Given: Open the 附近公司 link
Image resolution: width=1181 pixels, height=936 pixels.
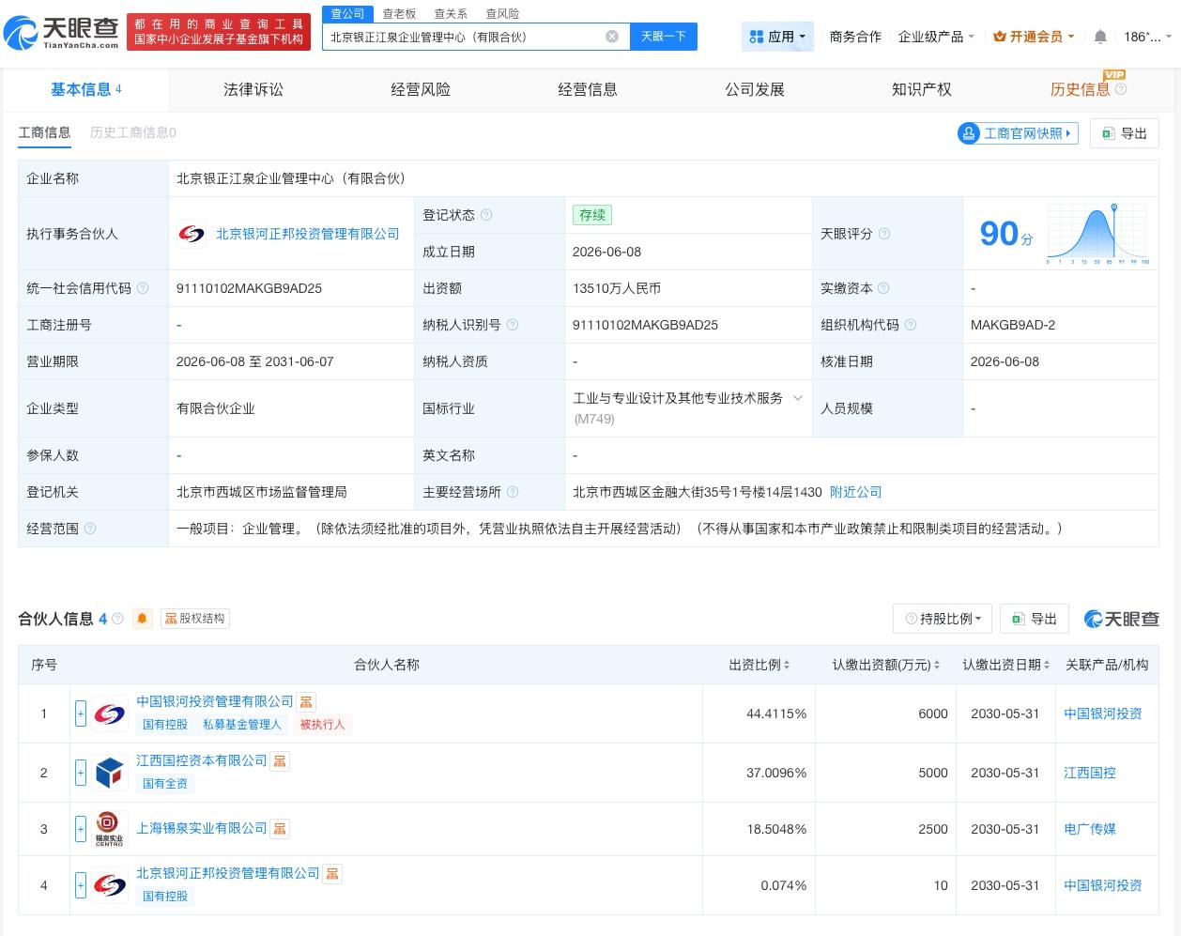Looking at the screenshot, I should tap(856, 492).
